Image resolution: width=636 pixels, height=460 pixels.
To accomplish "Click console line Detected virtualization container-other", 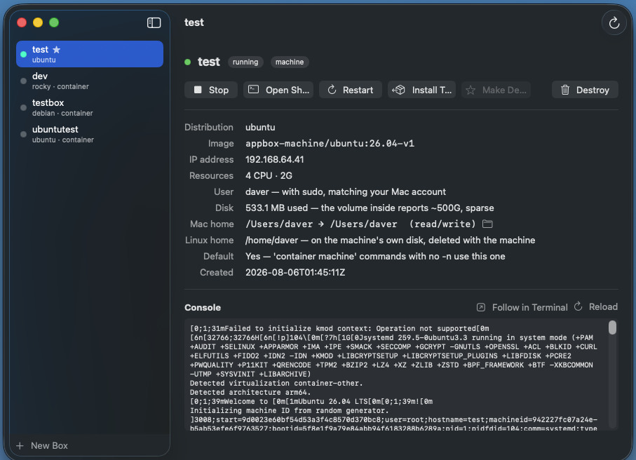I will click(276, 384).
